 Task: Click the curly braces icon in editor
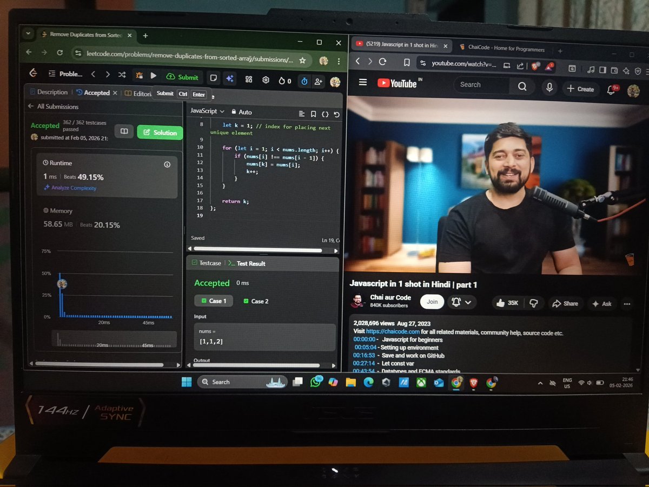[x=325, y=115]
